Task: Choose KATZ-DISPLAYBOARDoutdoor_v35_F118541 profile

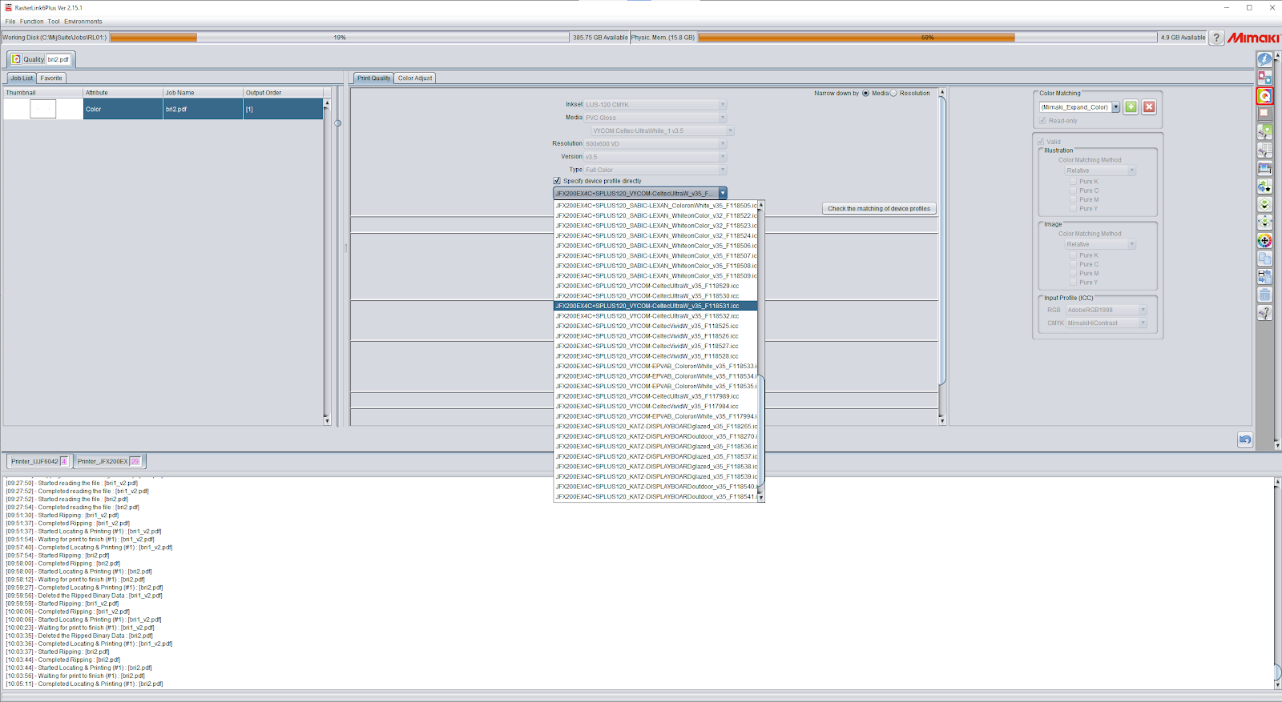Action: (x=655, y=496)
